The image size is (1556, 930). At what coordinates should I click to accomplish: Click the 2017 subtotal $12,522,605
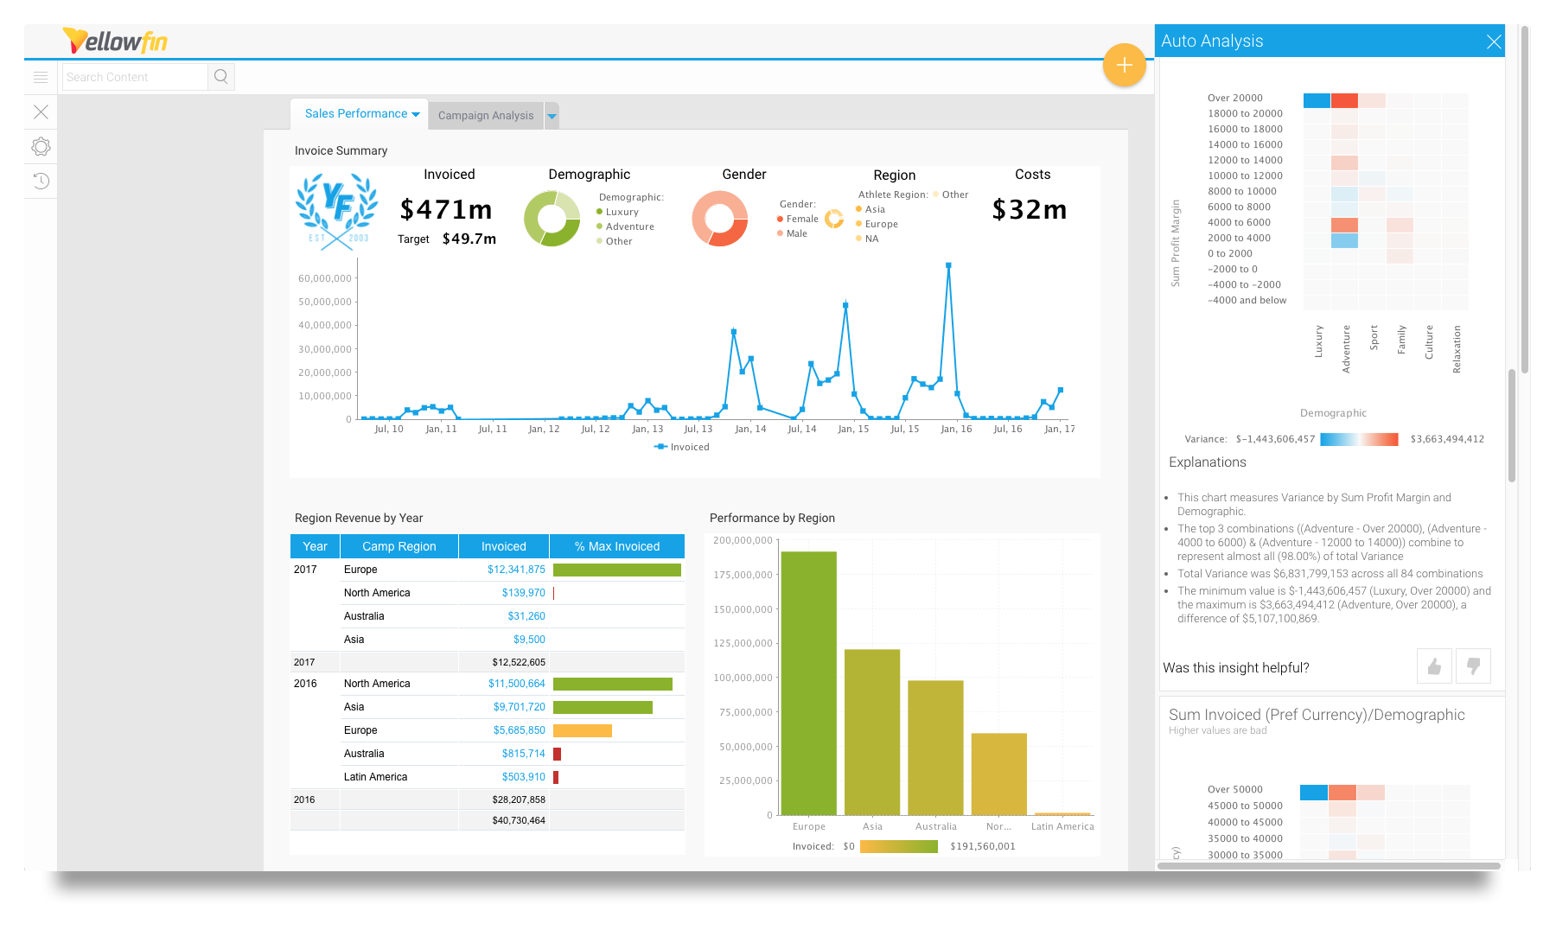point(519,662)
